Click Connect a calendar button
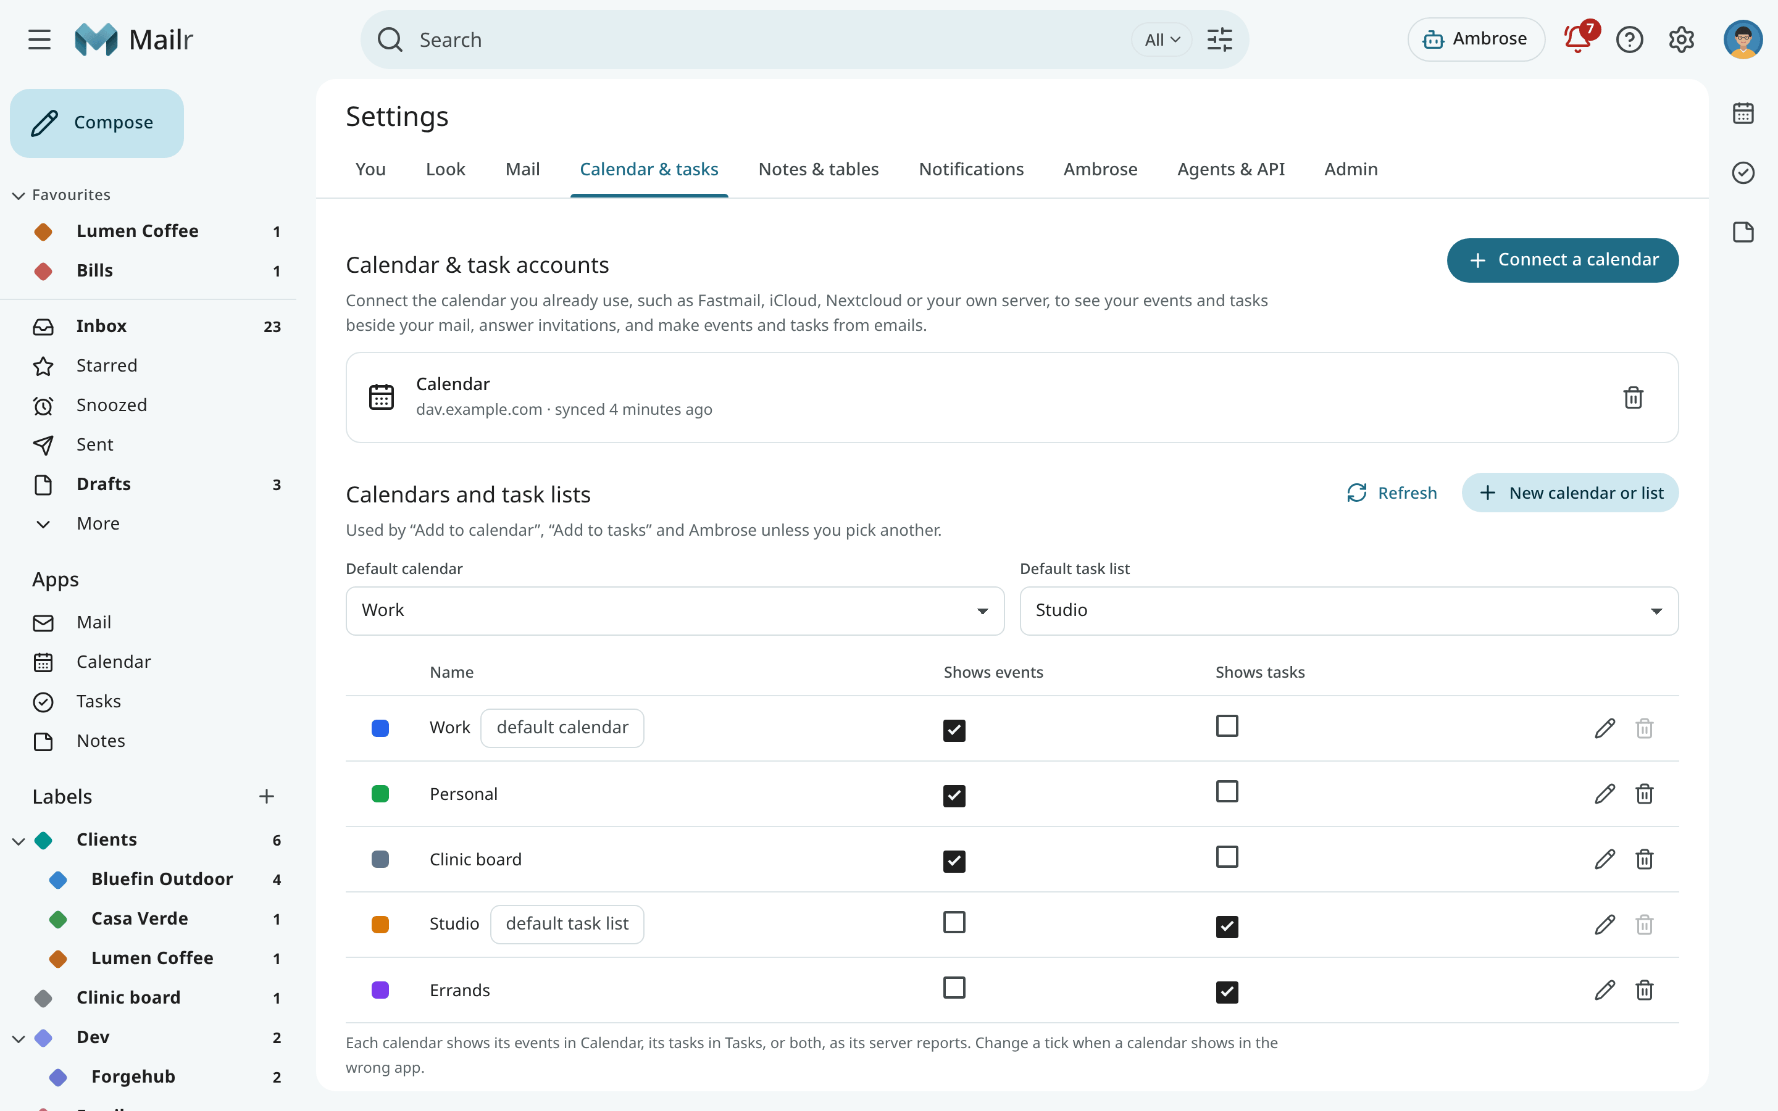This screenshot has width=1778, height=1111. pyautogui.click(x=1562, y=260)
